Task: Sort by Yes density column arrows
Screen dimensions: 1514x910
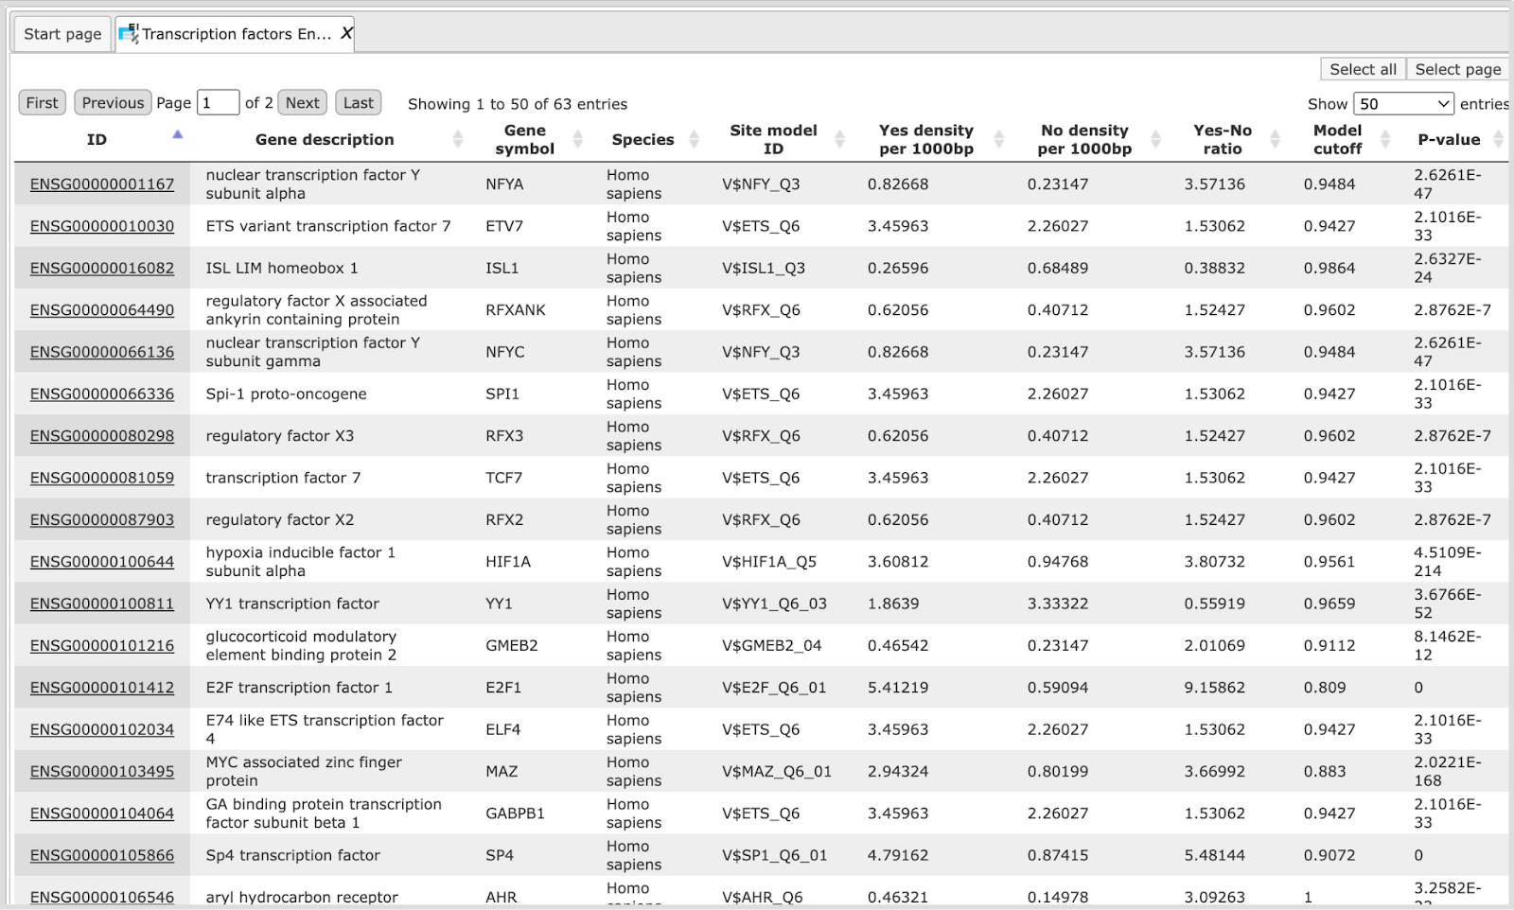Action: 998,139
